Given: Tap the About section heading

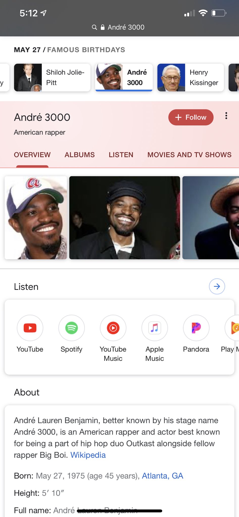Looking at the screenshot, I should [x=27, y=392].
